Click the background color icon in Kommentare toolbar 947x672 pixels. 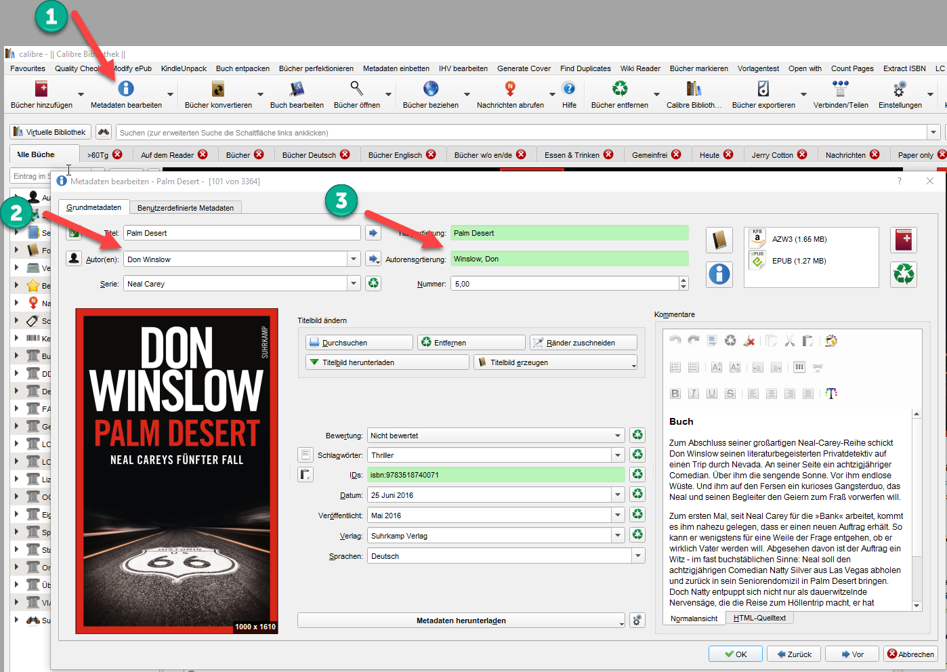click(x=831, y=341)
